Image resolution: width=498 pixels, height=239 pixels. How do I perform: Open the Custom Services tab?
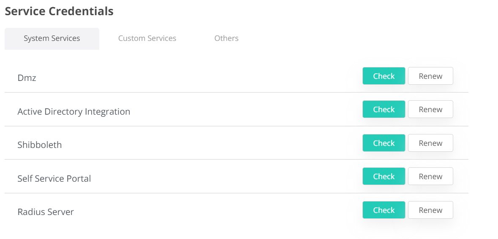147,38
